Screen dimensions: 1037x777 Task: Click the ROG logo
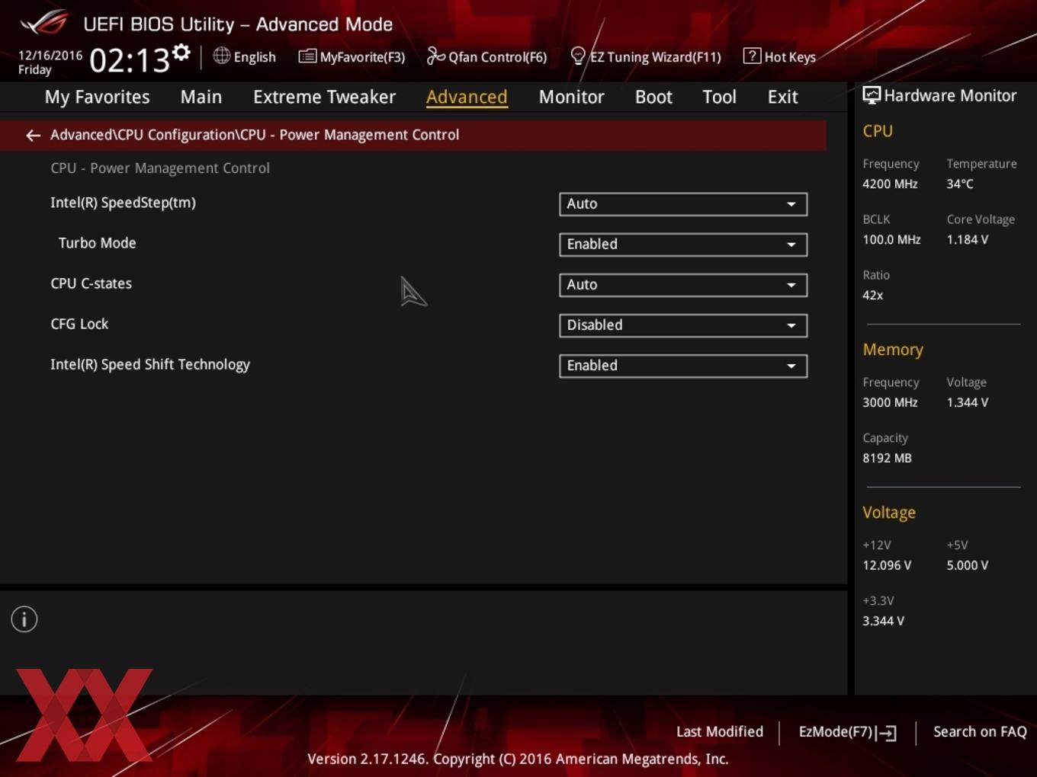[x=44, y=23]
